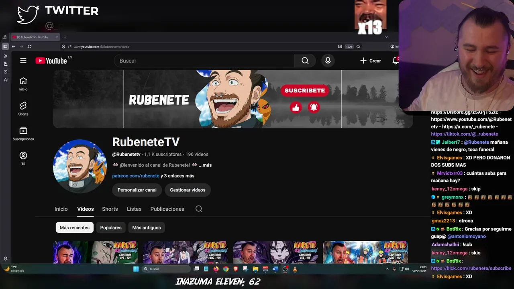Screen dimensions: 514x289
Task: Switch to the Listas channel tab
Action: (x=134, y=209)
